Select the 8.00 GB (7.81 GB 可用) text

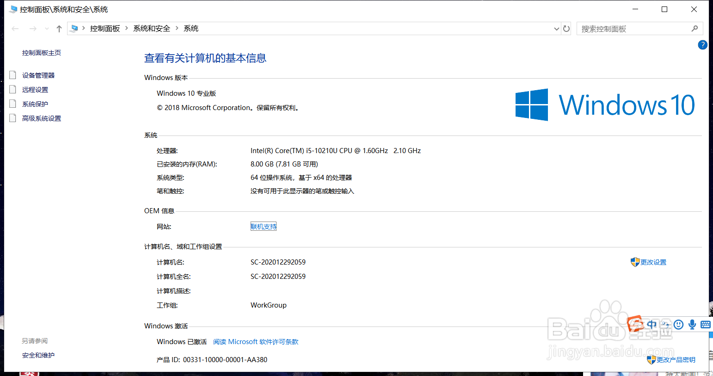284,164
